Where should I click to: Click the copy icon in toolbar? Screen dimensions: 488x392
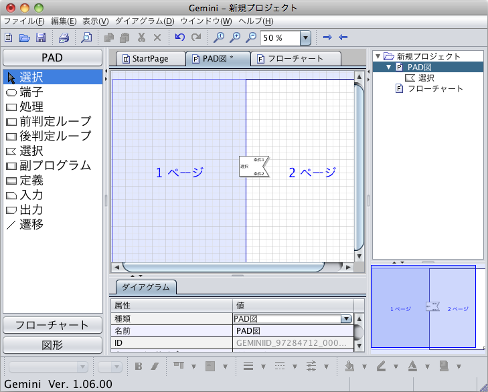tap(109, 37)
